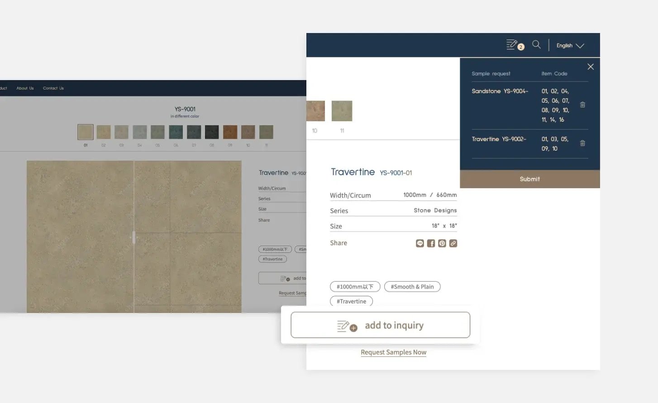
Task: Delete the Sandstone YS-9004 sample request
Action: point(582,105)
